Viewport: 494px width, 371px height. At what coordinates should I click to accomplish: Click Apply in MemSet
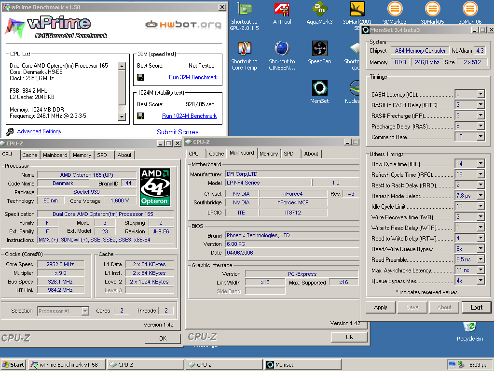point(381,307)
